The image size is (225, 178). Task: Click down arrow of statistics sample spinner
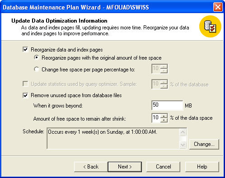click(x=164, y=86)
